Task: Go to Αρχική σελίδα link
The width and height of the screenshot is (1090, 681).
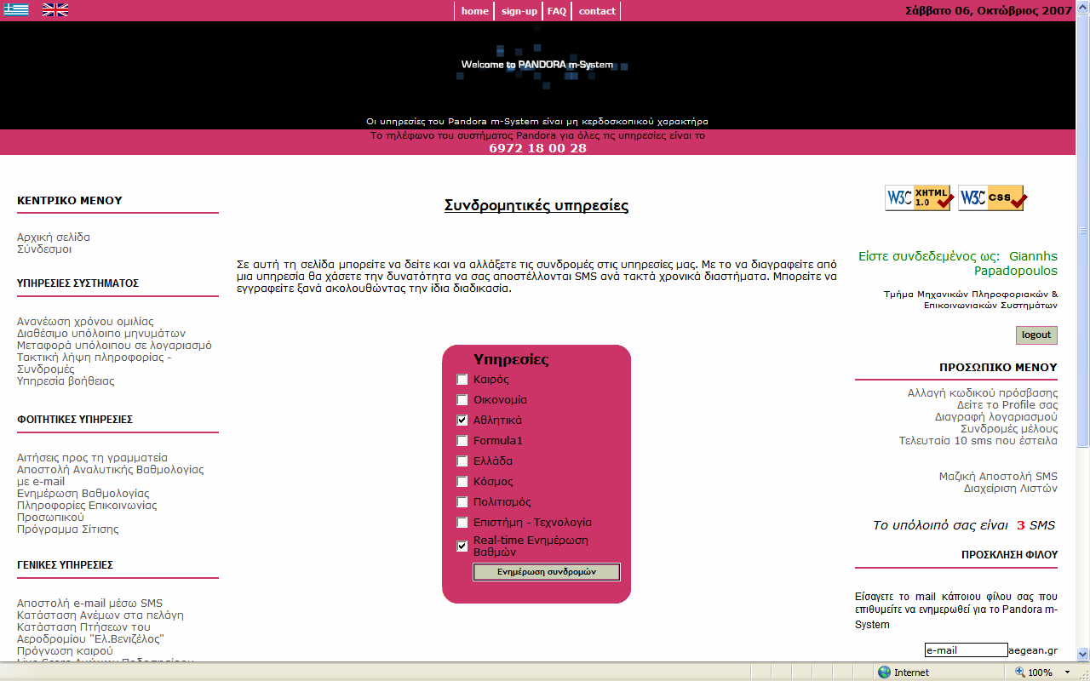Action: click(54, 237)
